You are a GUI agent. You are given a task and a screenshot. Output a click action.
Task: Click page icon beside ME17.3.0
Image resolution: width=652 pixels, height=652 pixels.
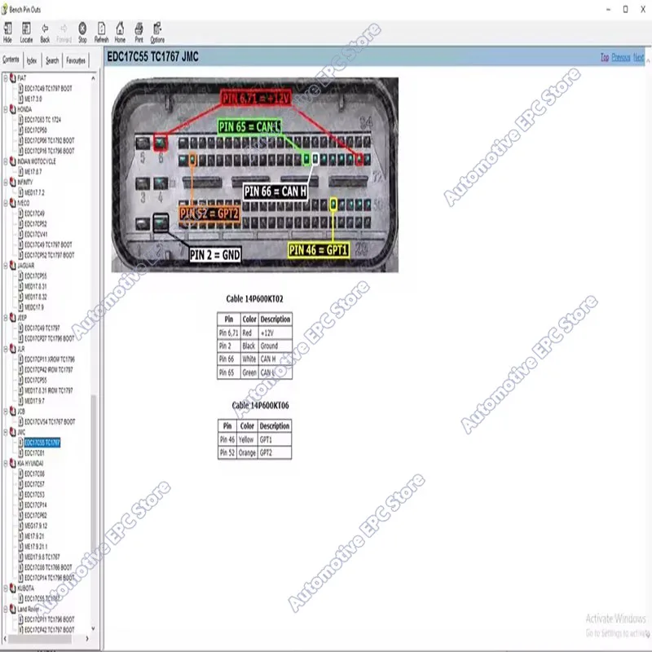tap(20, 99)
